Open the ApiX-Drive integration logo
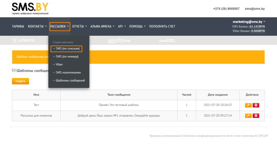277x145 pixels. pyautogui.click(x=119, y=41)
